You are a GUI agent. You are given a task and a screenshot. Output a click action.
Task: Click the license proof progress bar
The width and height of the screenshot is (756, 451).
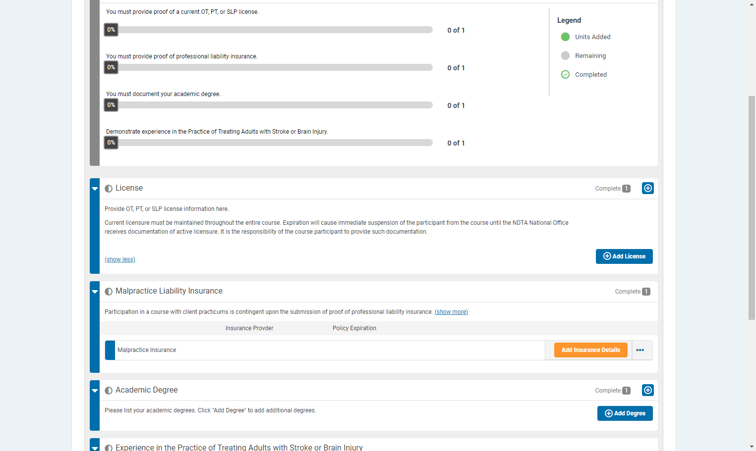[268, 30]
